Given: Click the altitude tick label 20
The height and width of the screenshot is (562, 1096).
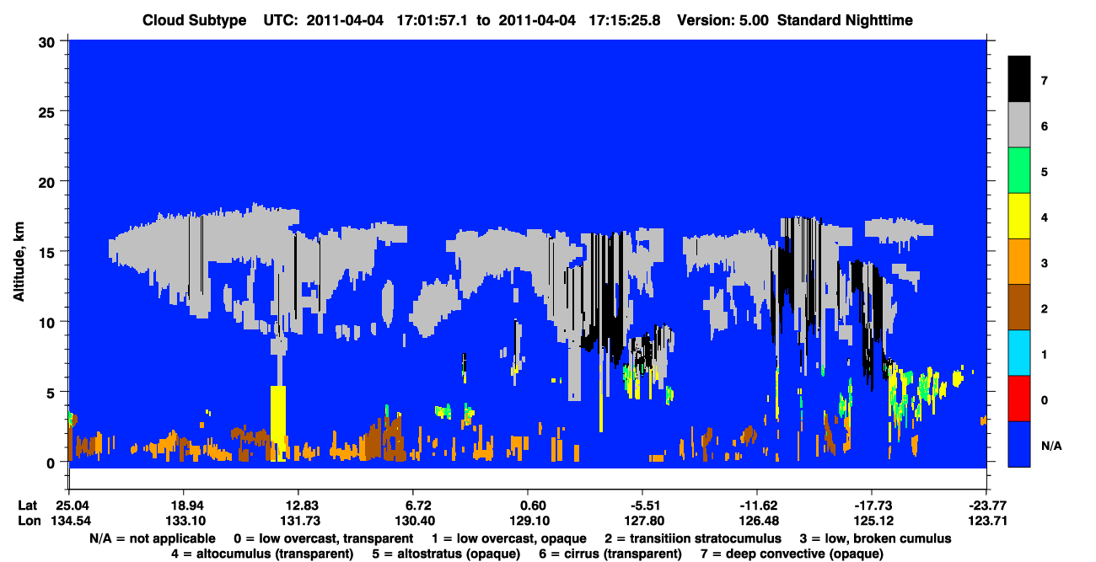Looking at the screenshot, I should tap(49, 181).
